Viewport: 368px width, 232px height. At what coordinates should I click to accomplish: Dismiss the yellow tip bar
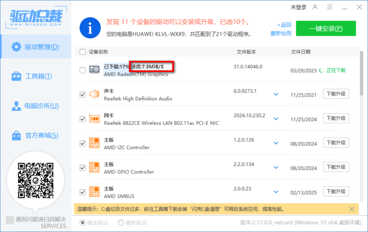tap(352, 209)
